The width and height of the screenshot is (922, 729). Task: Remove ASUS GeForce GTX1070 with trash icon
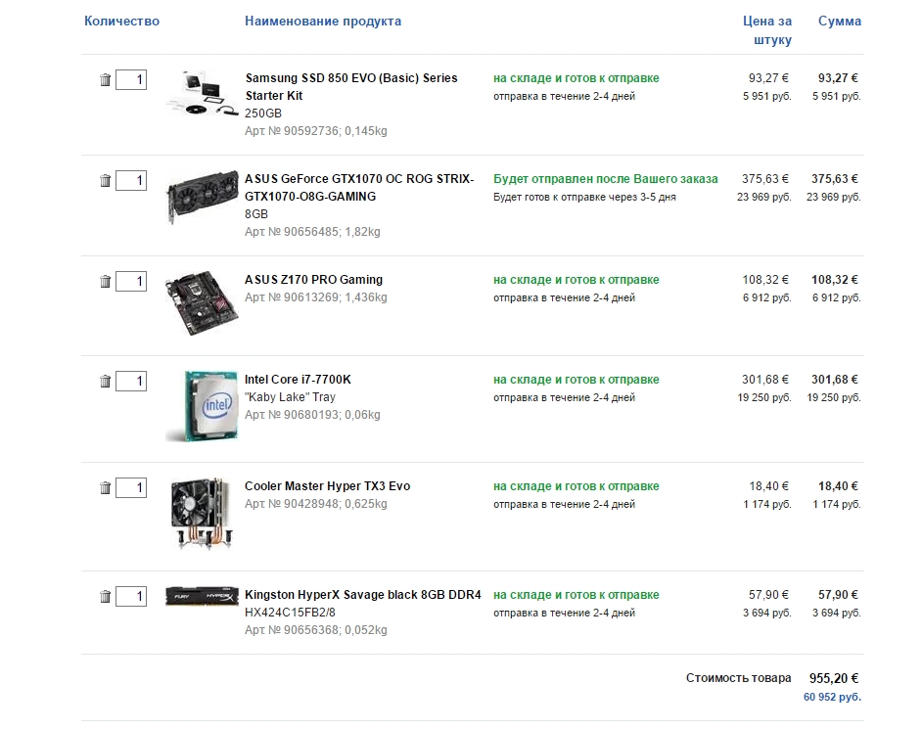click(x=106, y=180)
